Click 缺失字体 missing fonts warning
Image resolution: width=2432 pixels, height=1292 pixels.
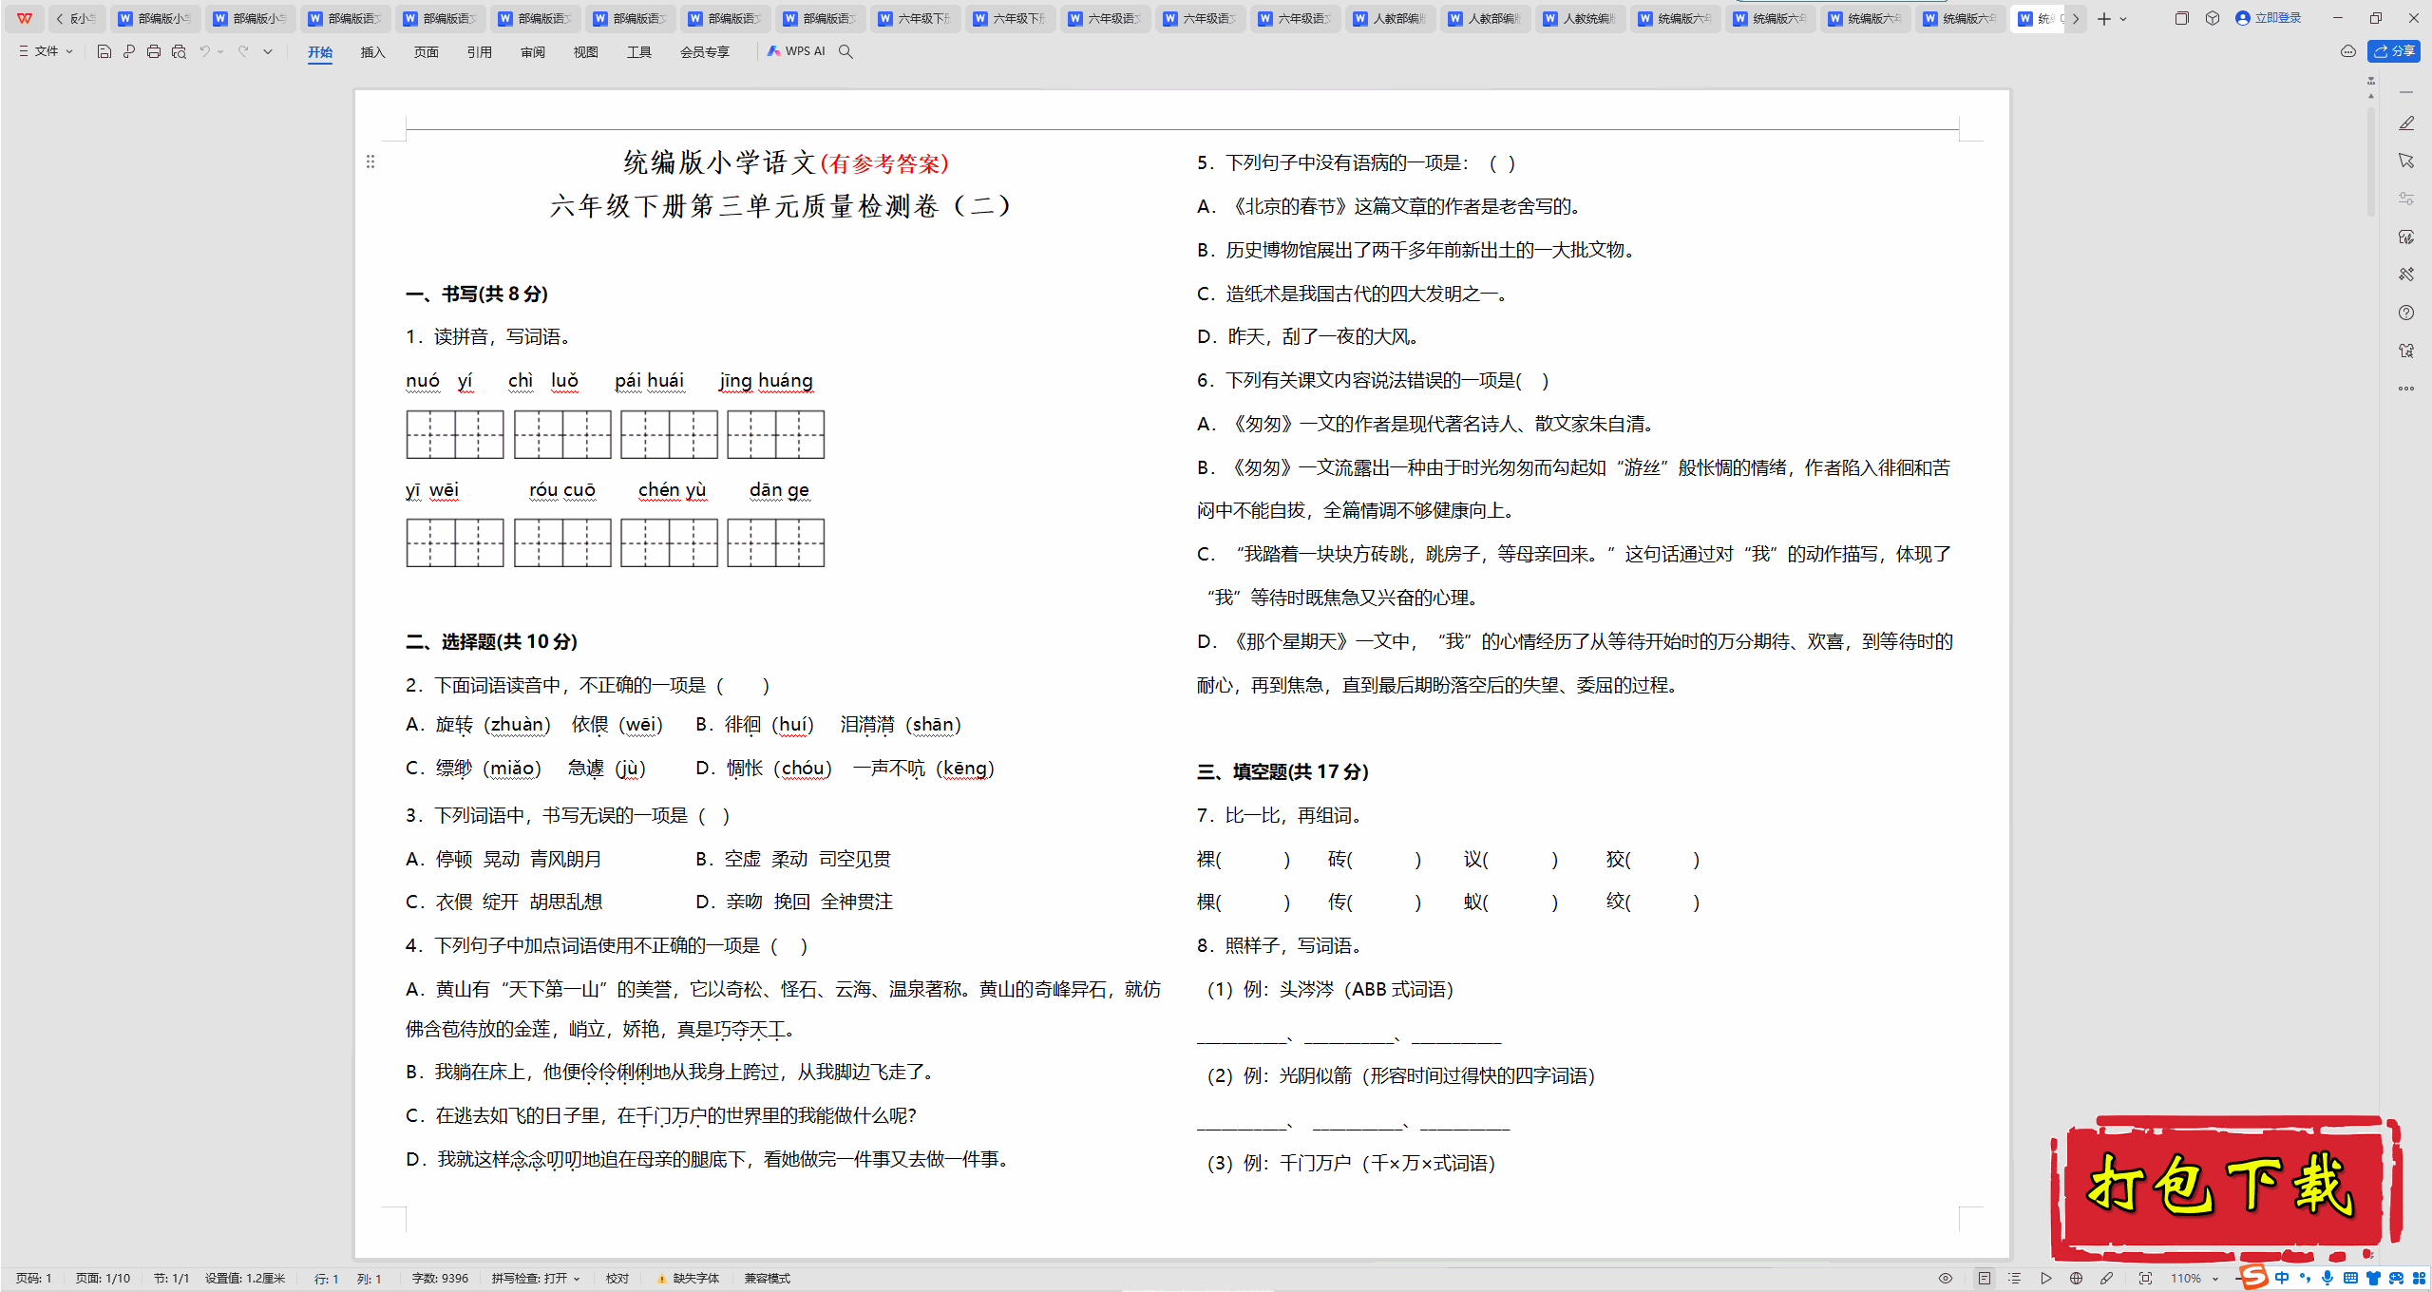[x=689, y=1279]
